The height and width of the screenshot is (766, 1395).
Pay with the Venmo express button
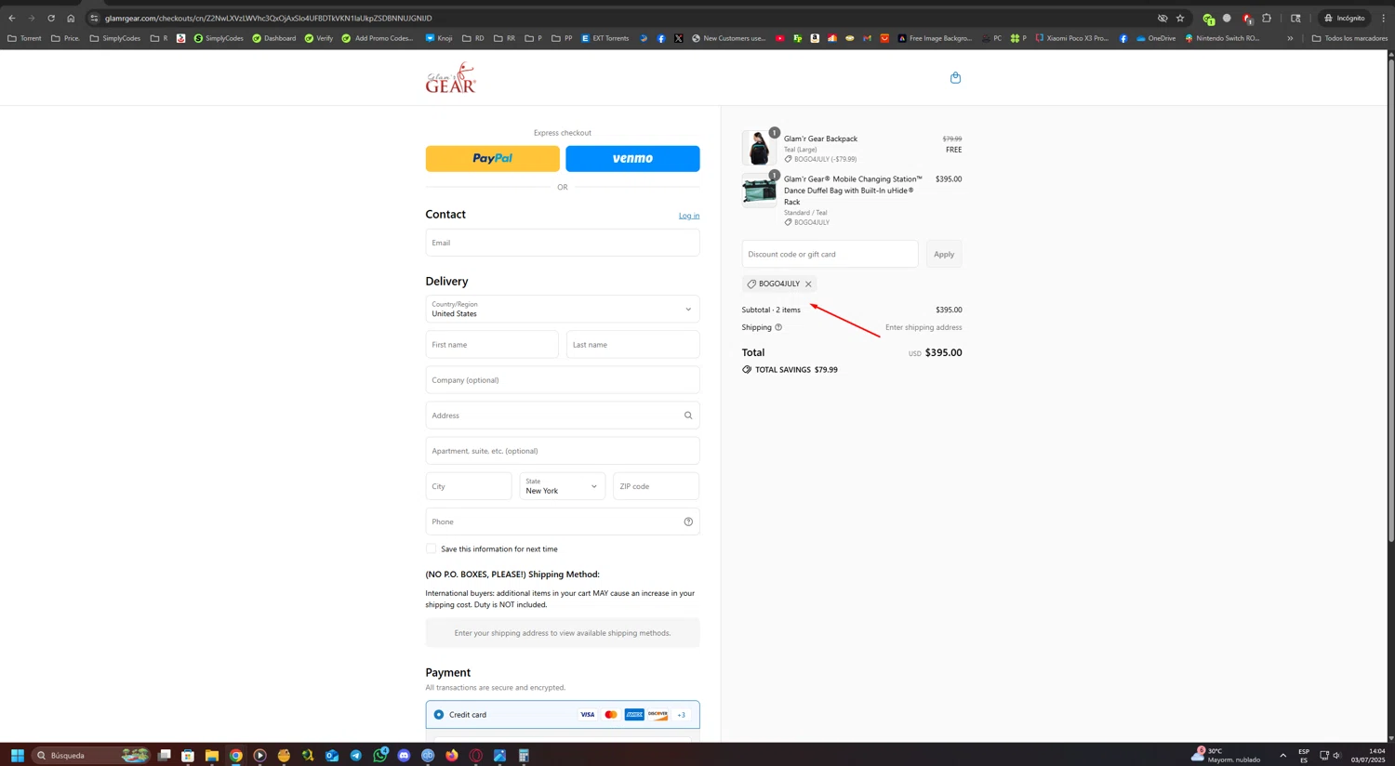click(632, 159)
